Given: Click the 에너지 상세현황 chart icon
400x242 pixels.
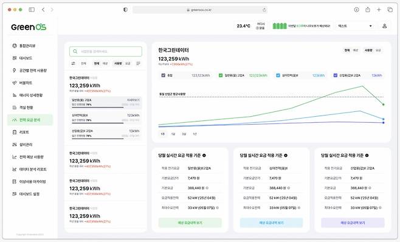Looking at the screenshot, I should click(x=15, y=95).
